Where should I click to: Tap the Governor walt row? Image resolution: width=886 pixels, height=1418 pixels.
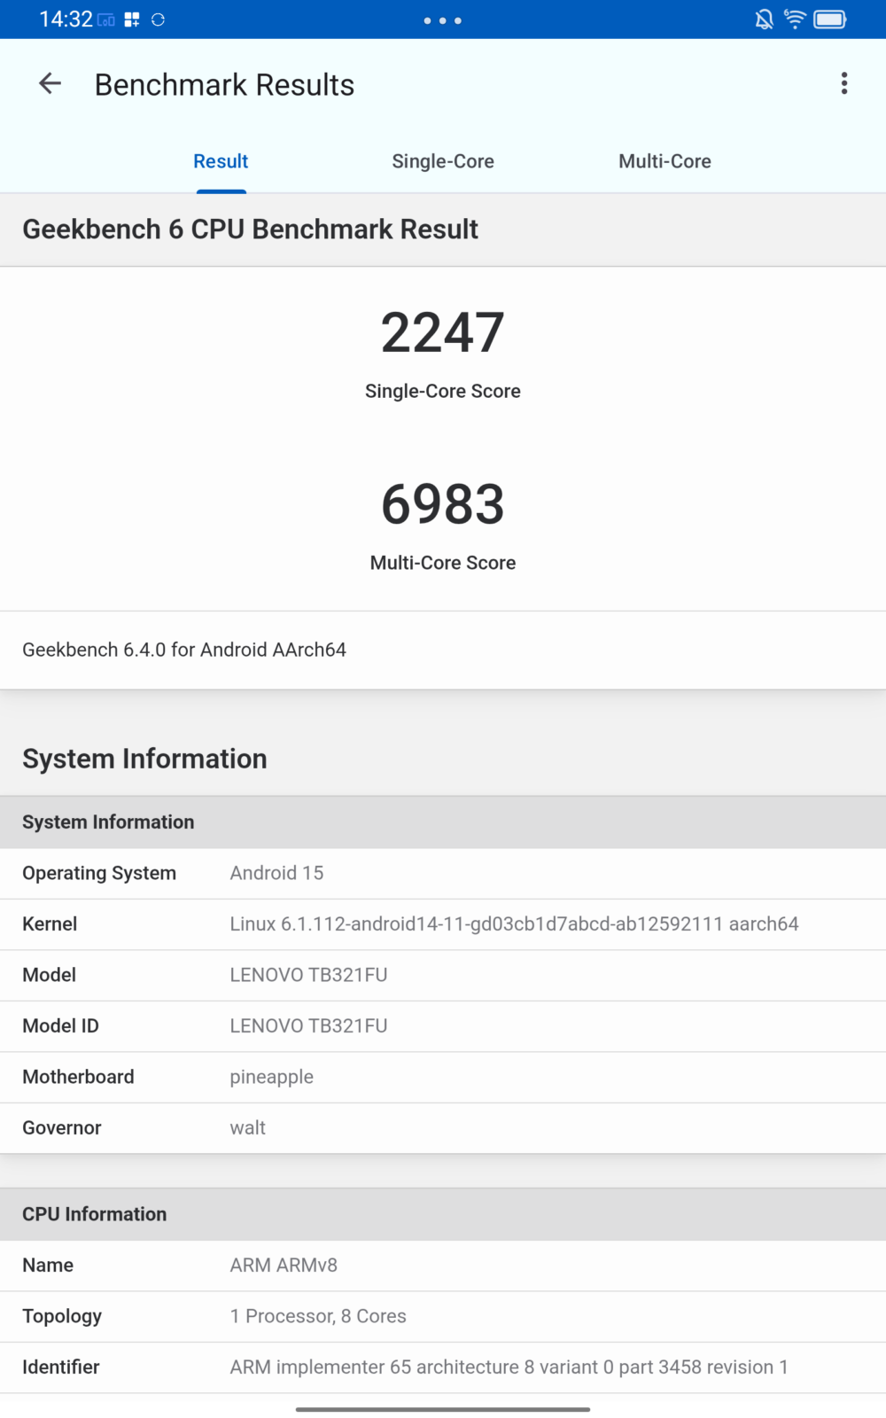(x=443, y=1128)
